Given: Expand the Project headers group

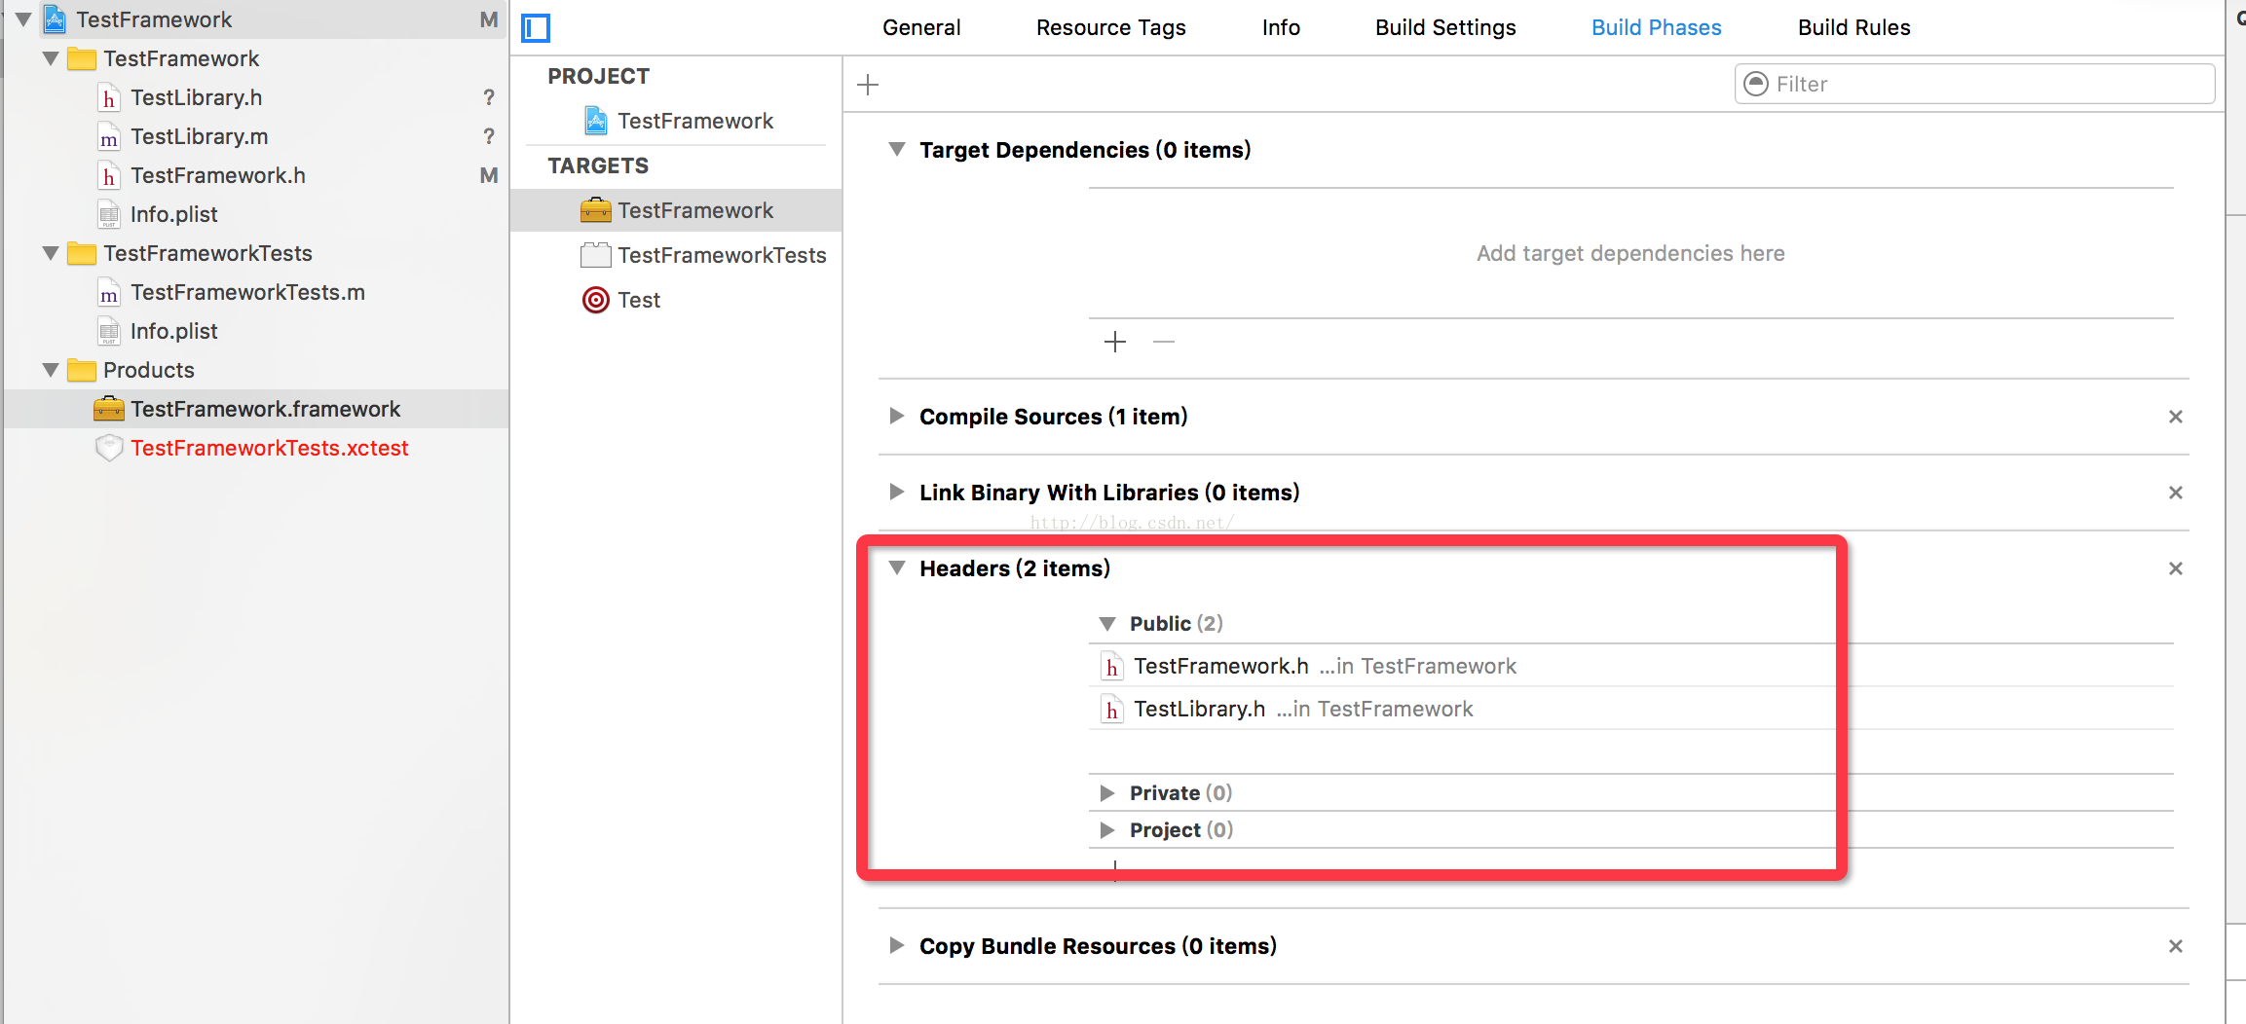Looking at the screenshot, I should (x=1107, y=829).
